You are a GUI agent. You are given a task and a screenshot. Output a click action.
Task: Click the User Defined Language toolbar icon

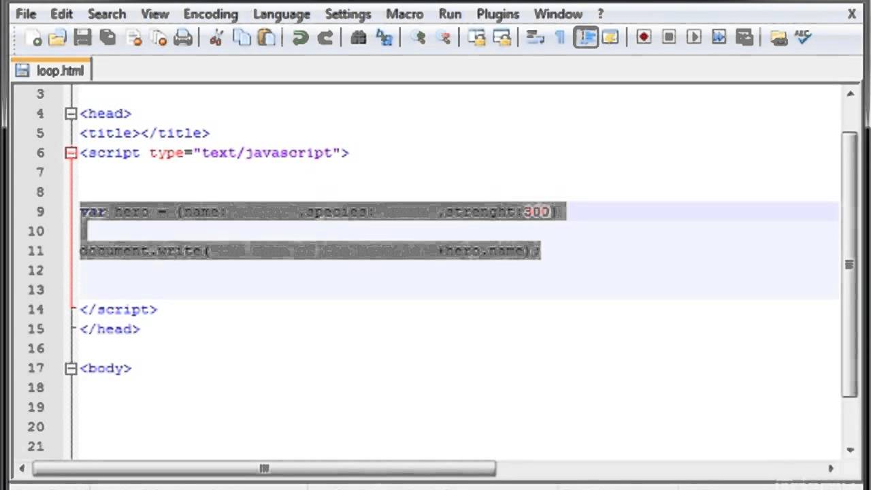tap(610, 37)
